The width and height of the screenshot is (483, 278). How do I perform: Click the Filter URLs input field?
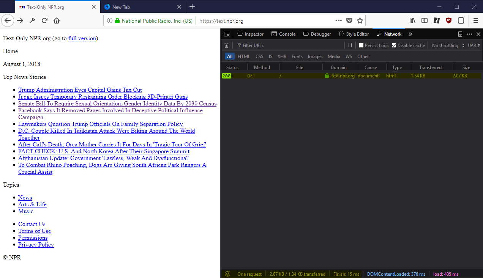point(289,46)
